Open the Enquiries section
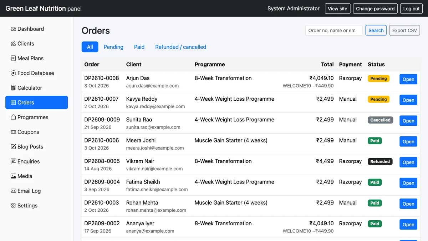Screen dimensions: 428x241 coord(36,161)
